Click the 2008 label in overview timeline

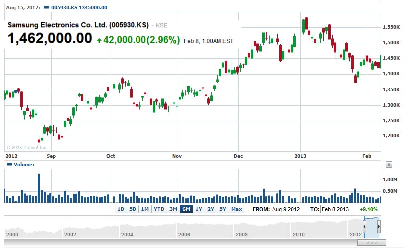[x=241, y=234]
